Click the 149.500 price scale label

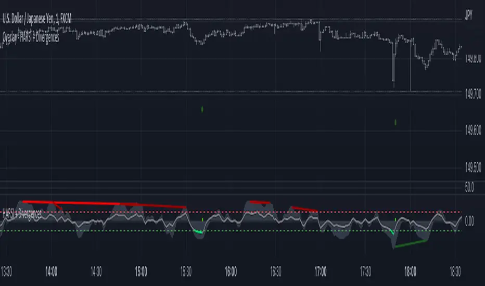tap(473, 167)
